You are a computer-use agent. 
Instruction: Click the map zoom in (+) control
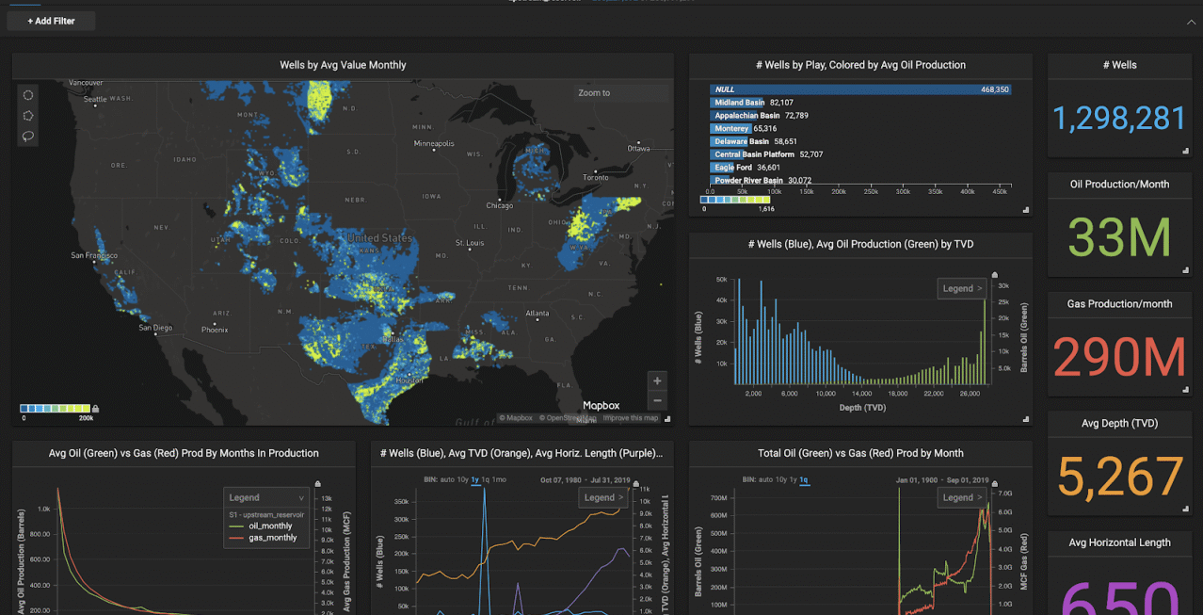pos(656,380)
